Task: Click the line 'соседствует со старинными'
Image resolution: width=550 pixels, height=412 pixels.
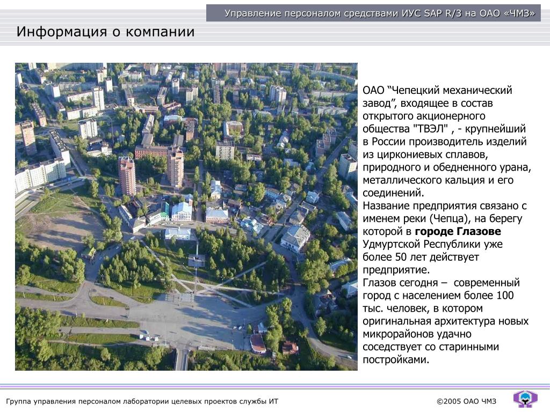Action: coord(431,347)
